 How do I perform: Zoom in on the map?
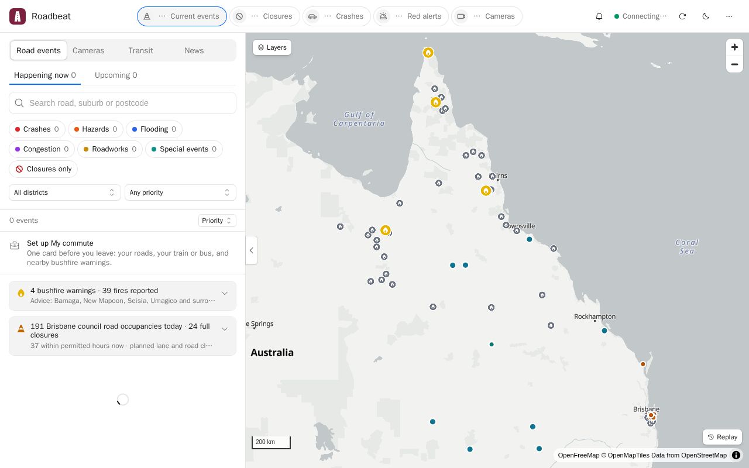pyautogui.click(x=734, y=47)
